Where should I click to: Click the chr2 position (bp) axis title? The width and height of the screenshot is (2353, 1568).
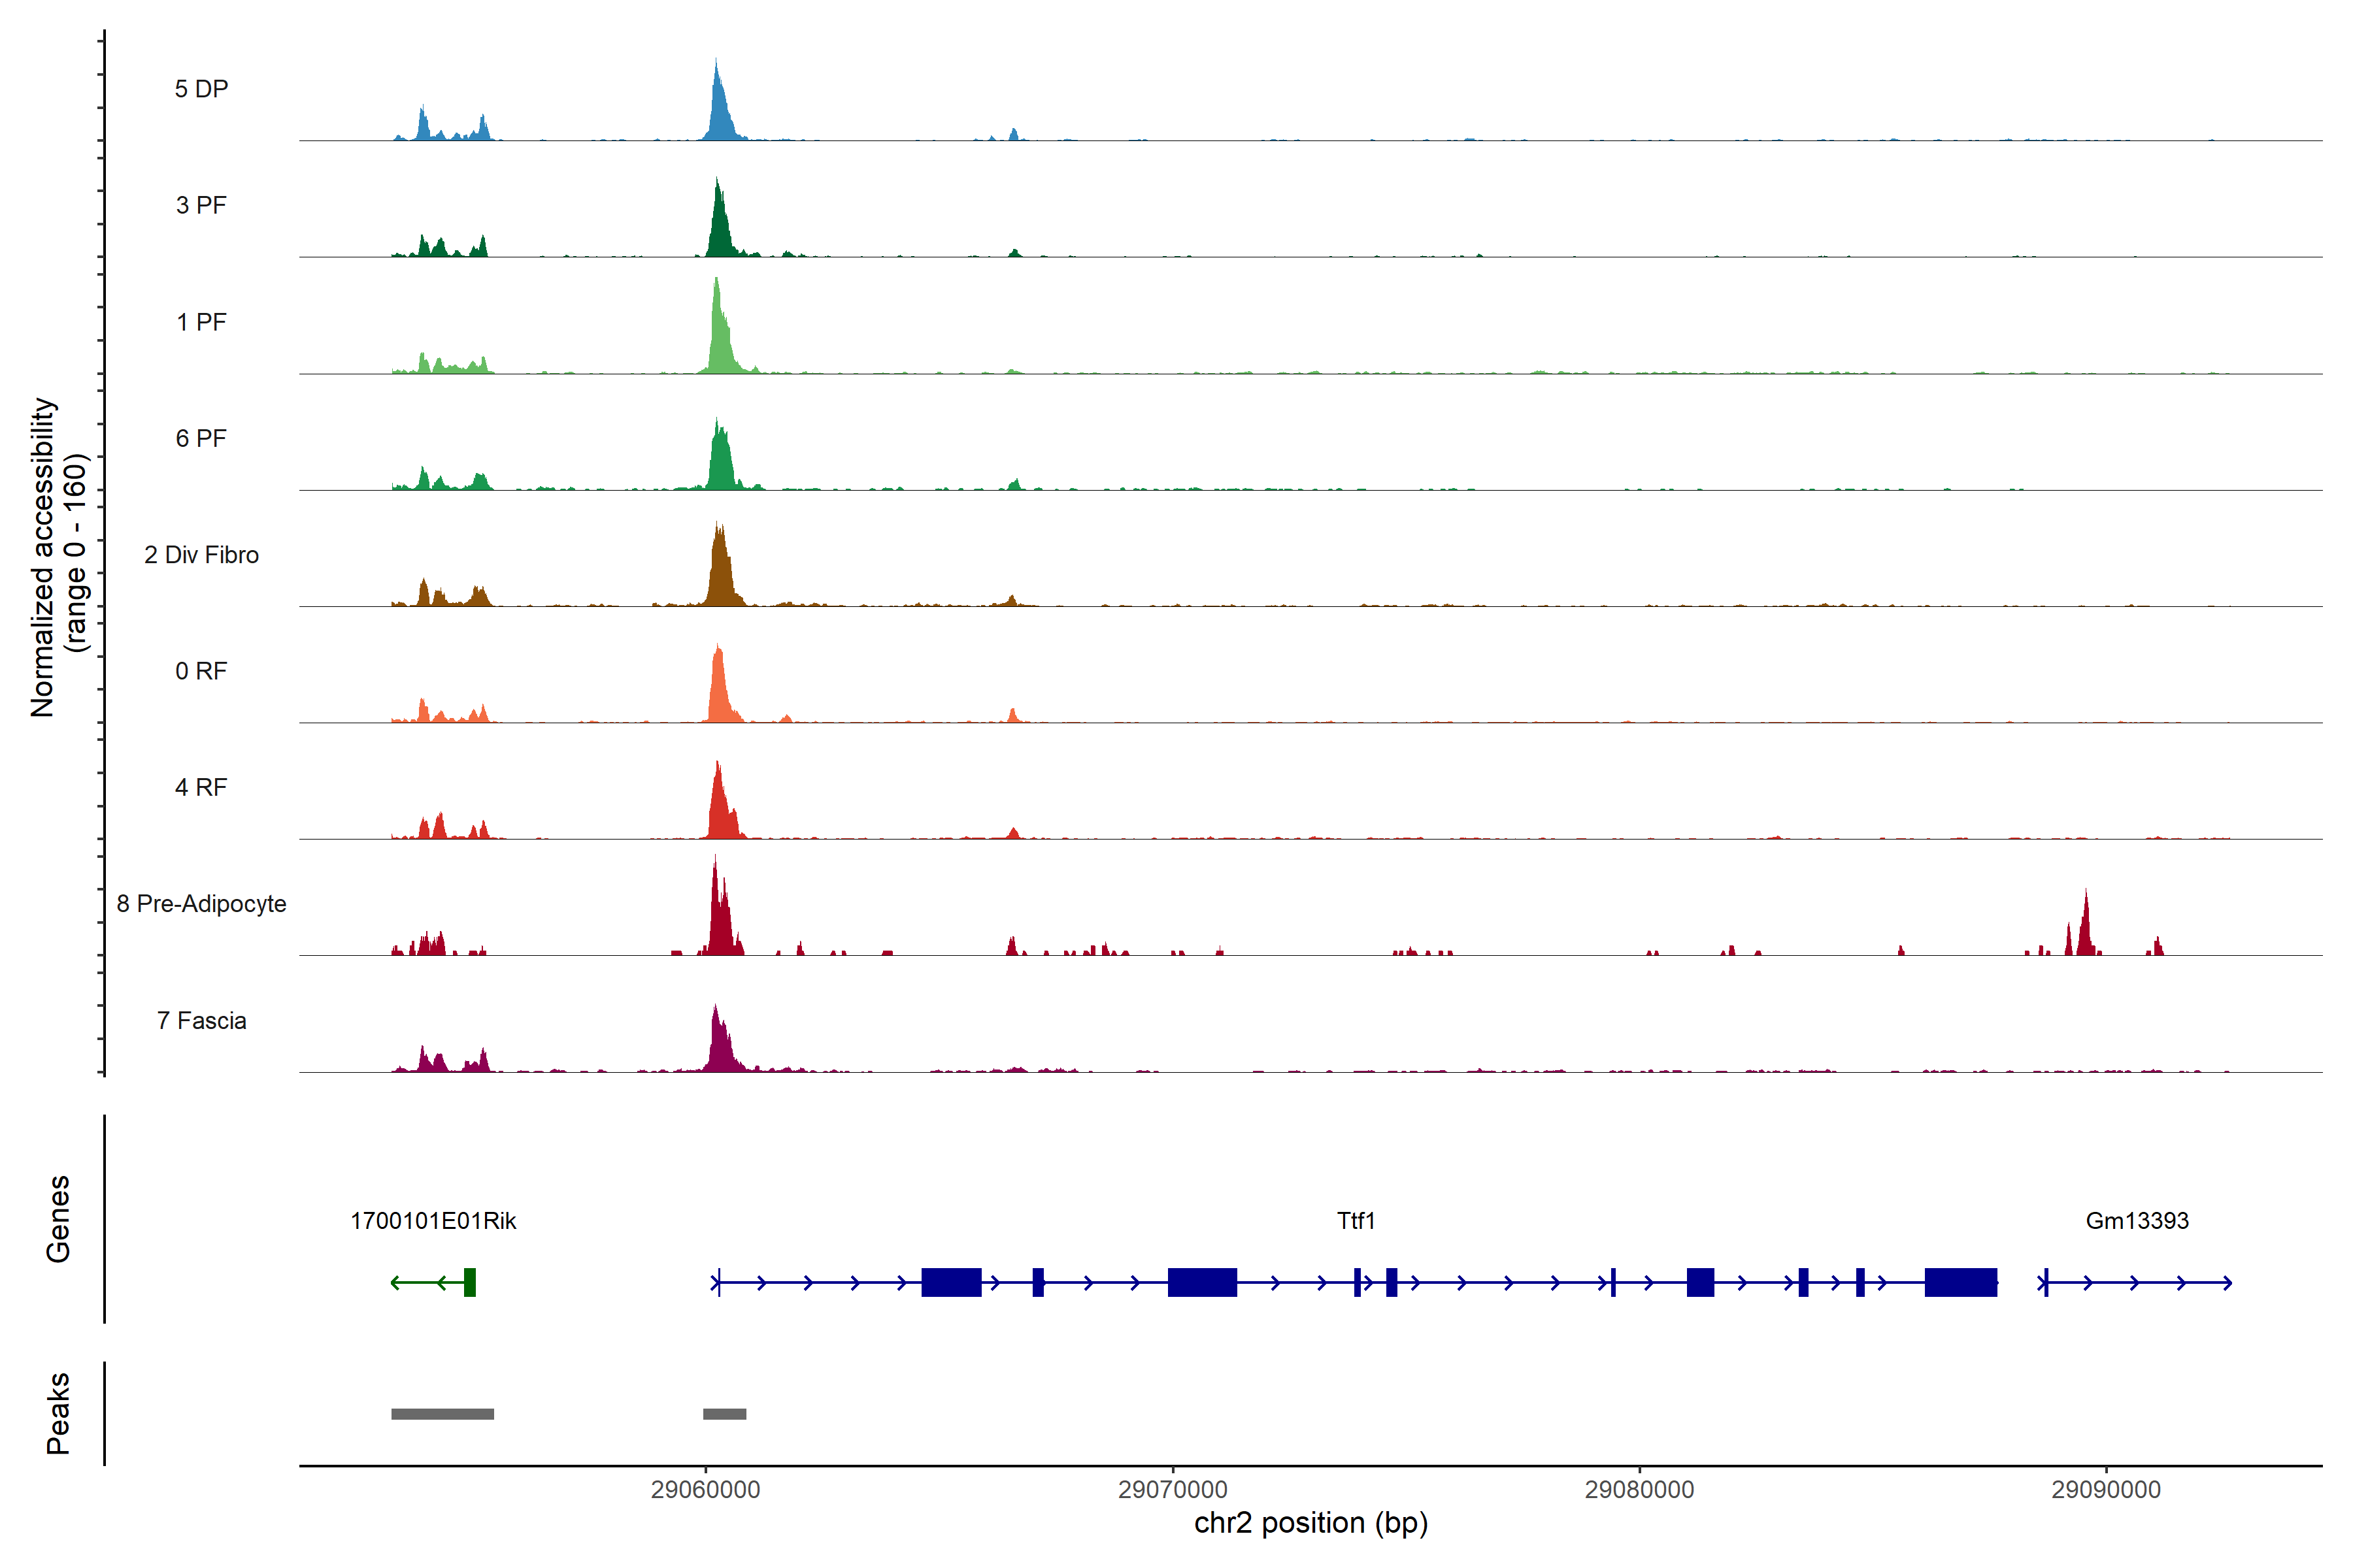(1310, 1523)
